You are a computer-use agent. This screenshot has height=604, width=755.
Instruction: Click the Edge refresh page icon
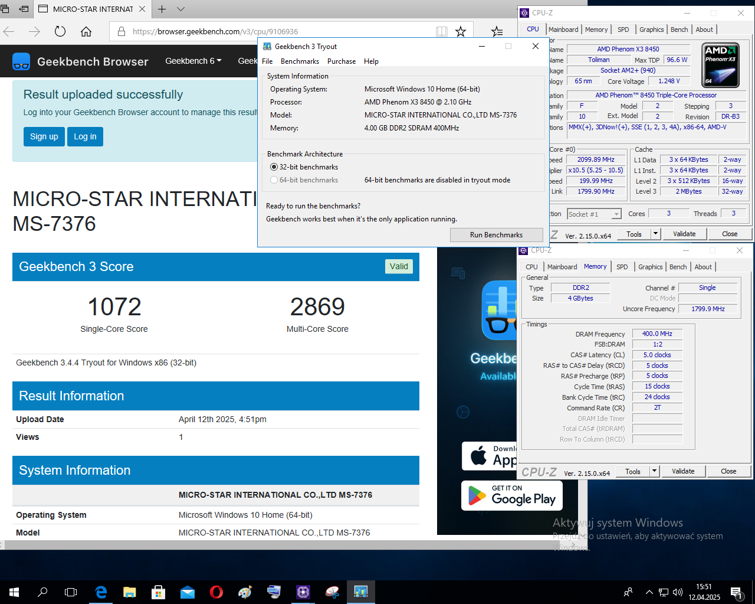click(x=60, y=31)
